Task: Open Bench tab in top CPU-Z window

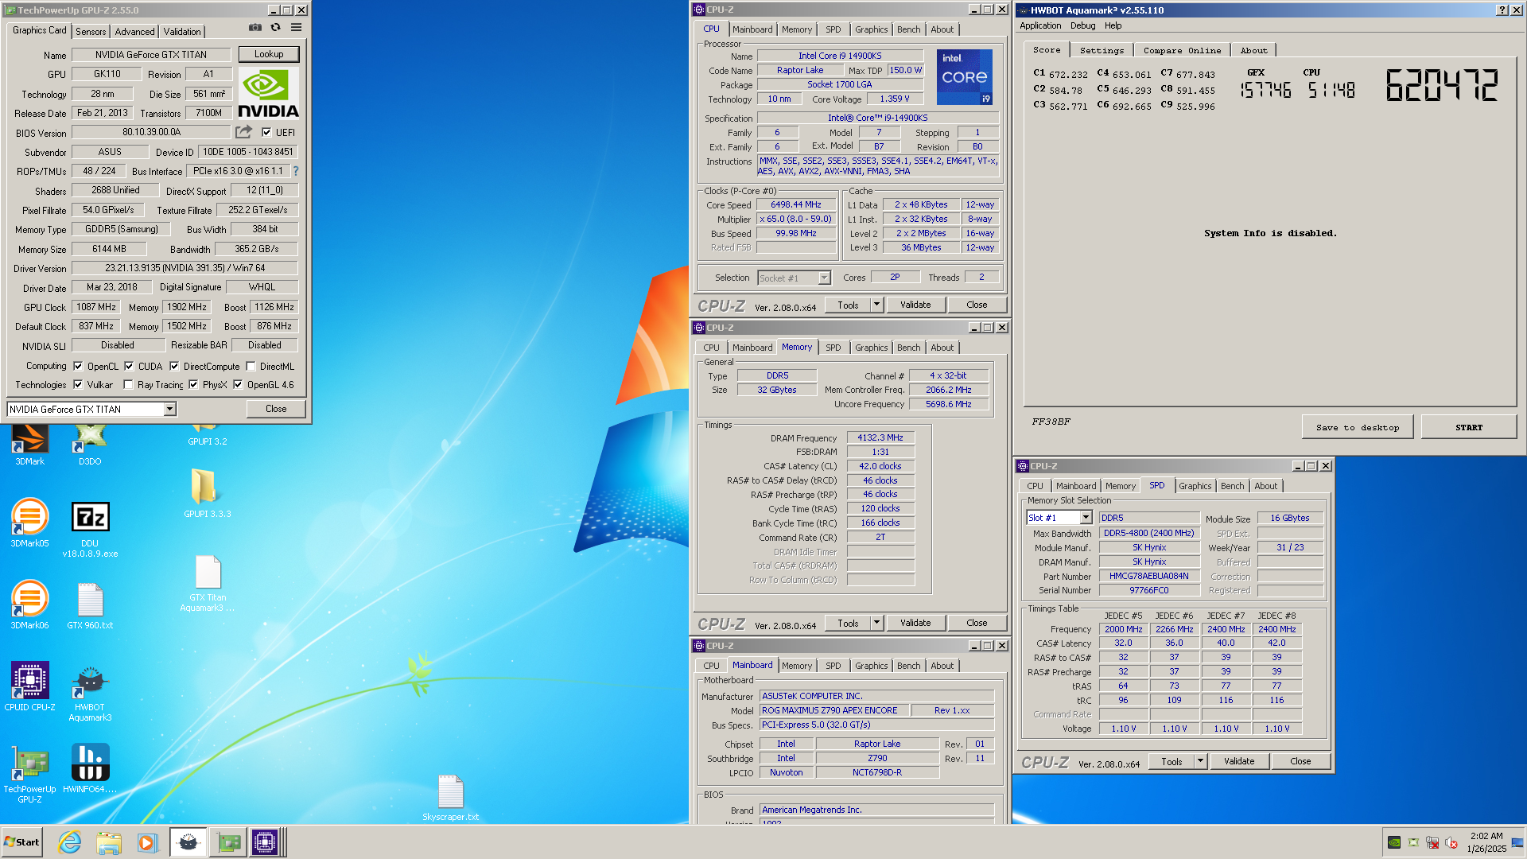Action: click(x=908, y=29)
